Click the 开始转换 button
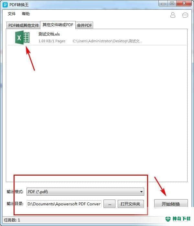194x226 pixels. click(171, 204)
